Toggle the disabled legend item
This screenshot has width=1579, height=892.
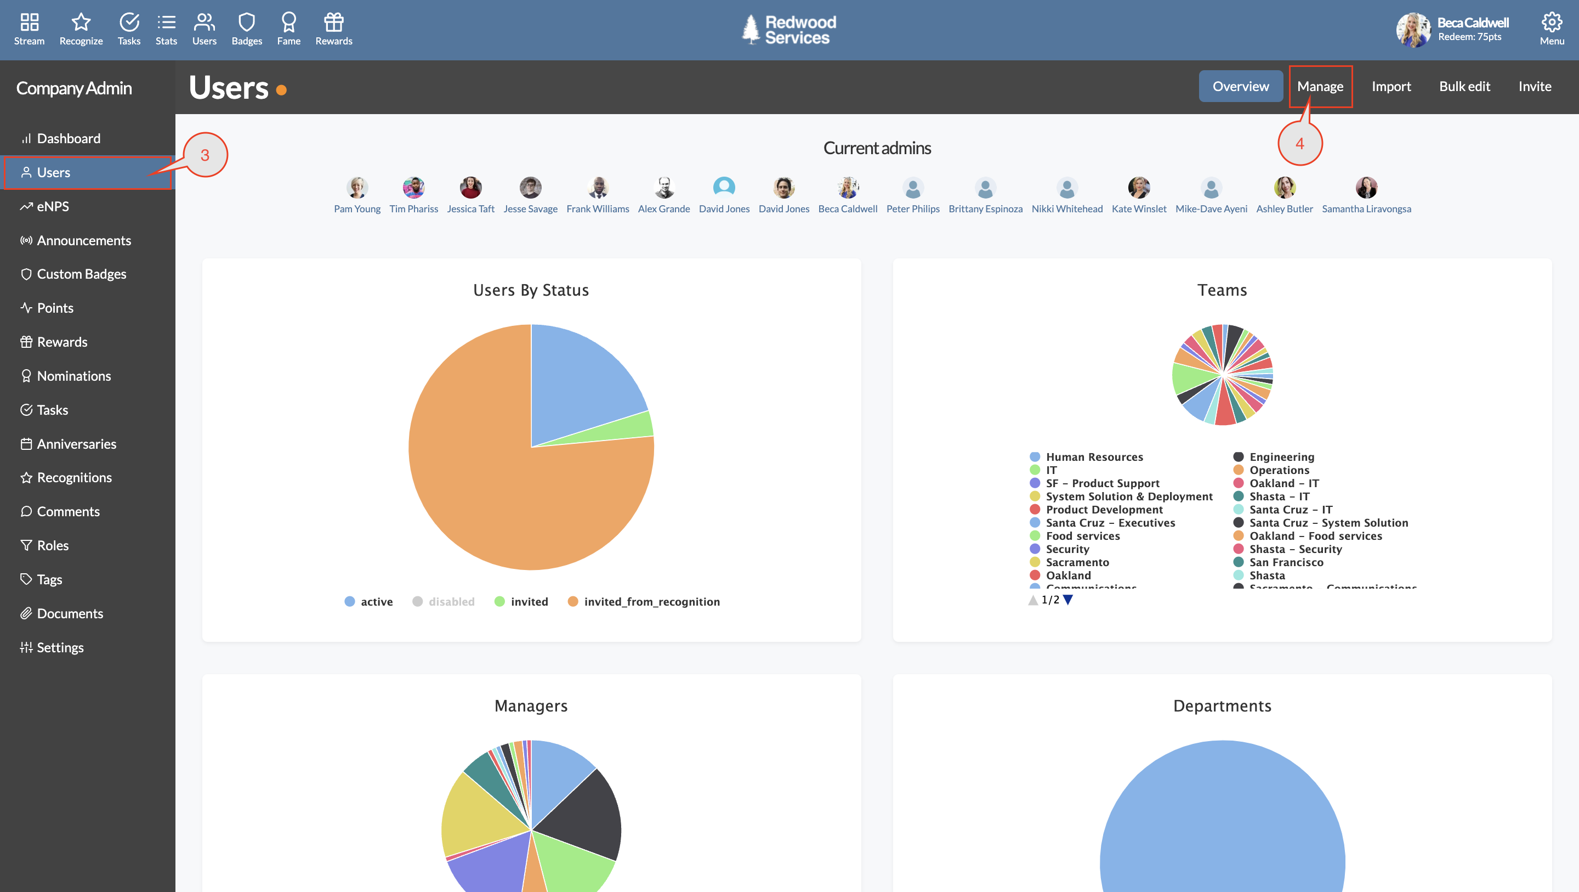(444, 601)
